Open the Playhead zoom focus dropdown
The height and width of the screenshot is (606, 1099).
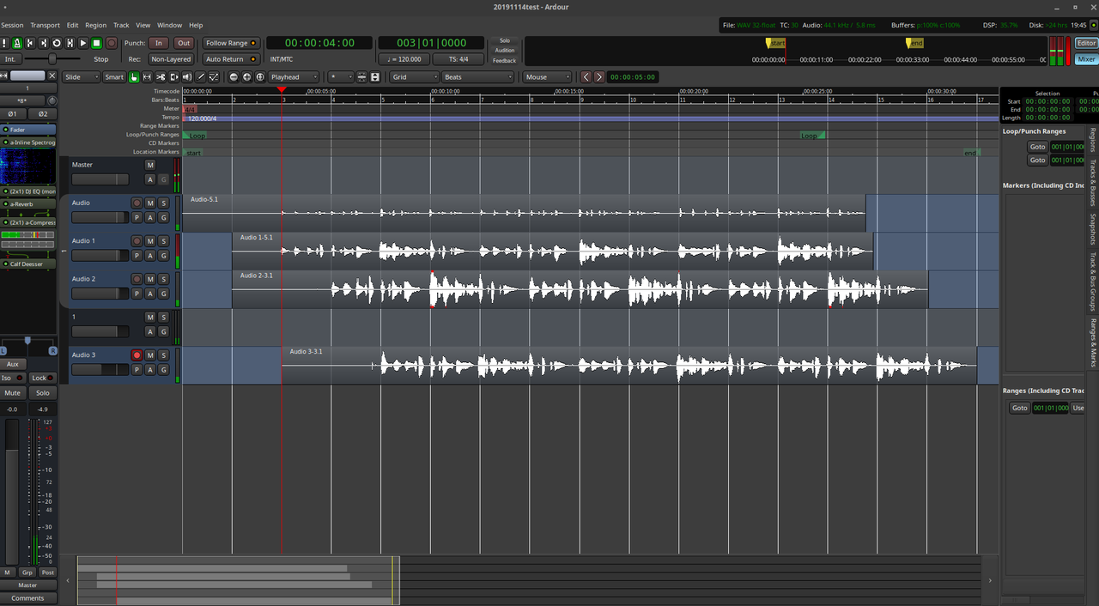pos(294,76)
